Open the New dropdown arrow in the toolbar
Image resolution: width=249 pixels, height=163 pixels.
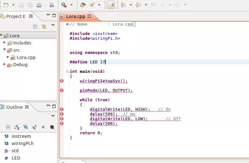coord(14,5)
